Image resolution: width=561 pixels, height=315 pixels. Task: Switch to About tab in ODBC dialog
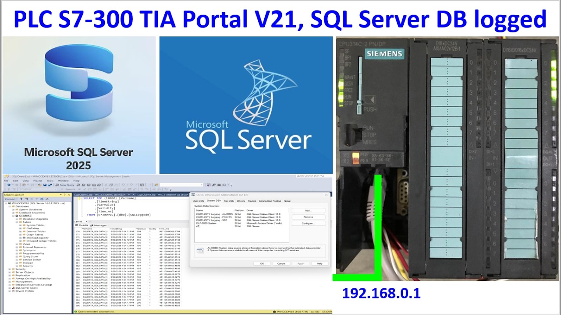287,201
